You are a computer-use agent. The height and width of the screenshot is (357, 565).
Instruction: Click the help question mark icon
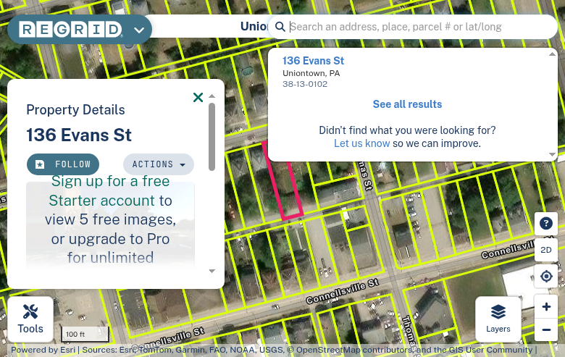click(546, 224)
